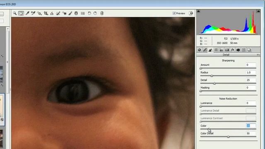265x149 pixels.
Task: Click the RGB color histogram
Action: (x=228, y=22)
